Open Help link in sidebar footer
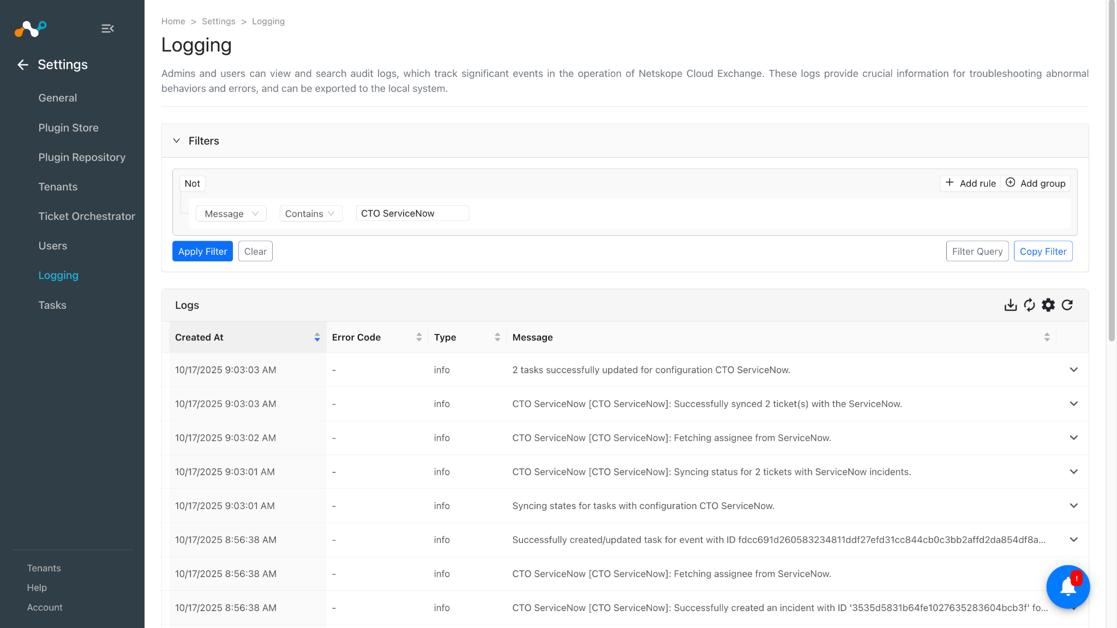Screen dimensions: 1117x628 click(x=37, y=588)
